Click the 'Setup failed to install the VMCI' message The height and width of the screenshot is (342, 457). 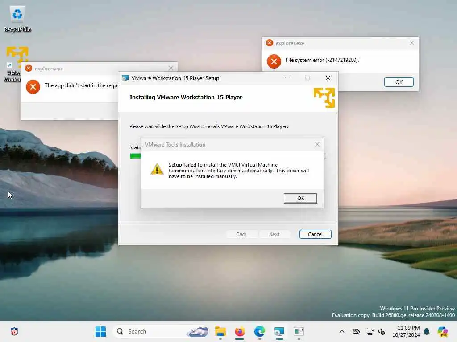pos(238,171)
